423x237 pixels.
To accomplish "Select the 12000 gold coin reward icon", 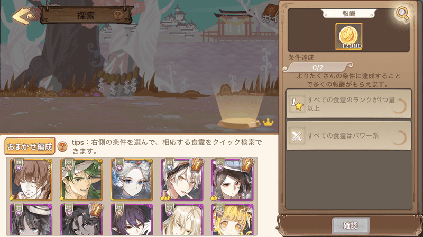I will point(349,36).
